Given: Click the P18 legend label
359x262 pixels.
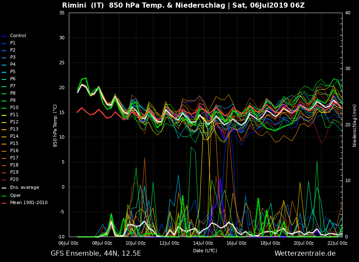Looking at the screenshot, I should pyautogui.click(x=14, y=165).
